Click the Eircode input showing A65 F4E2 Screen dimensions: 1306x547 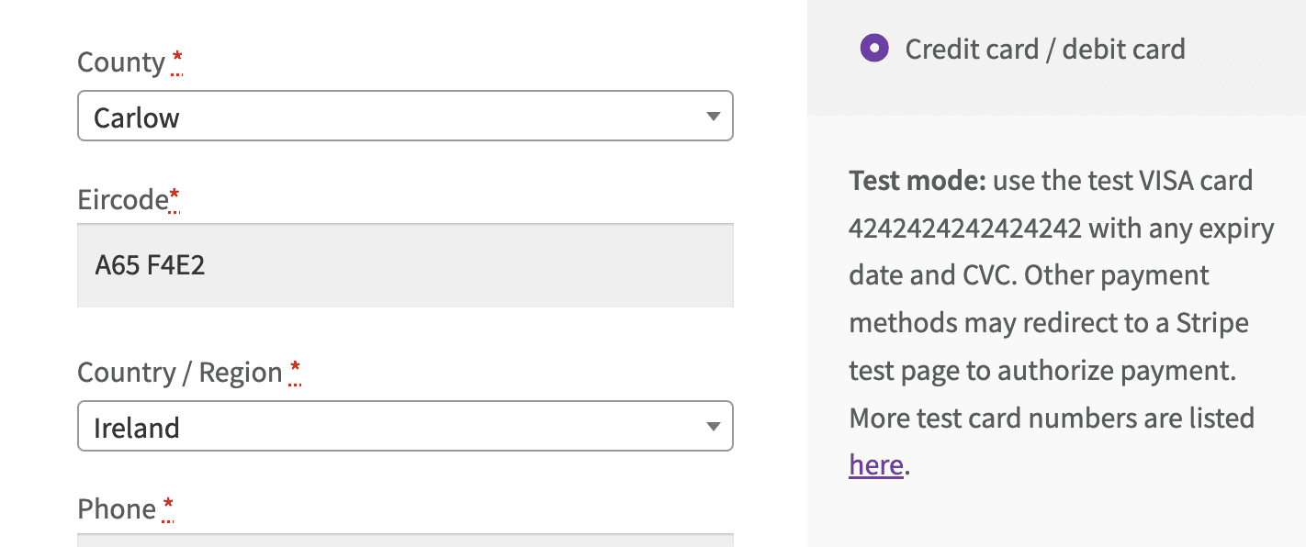point(404,264)
